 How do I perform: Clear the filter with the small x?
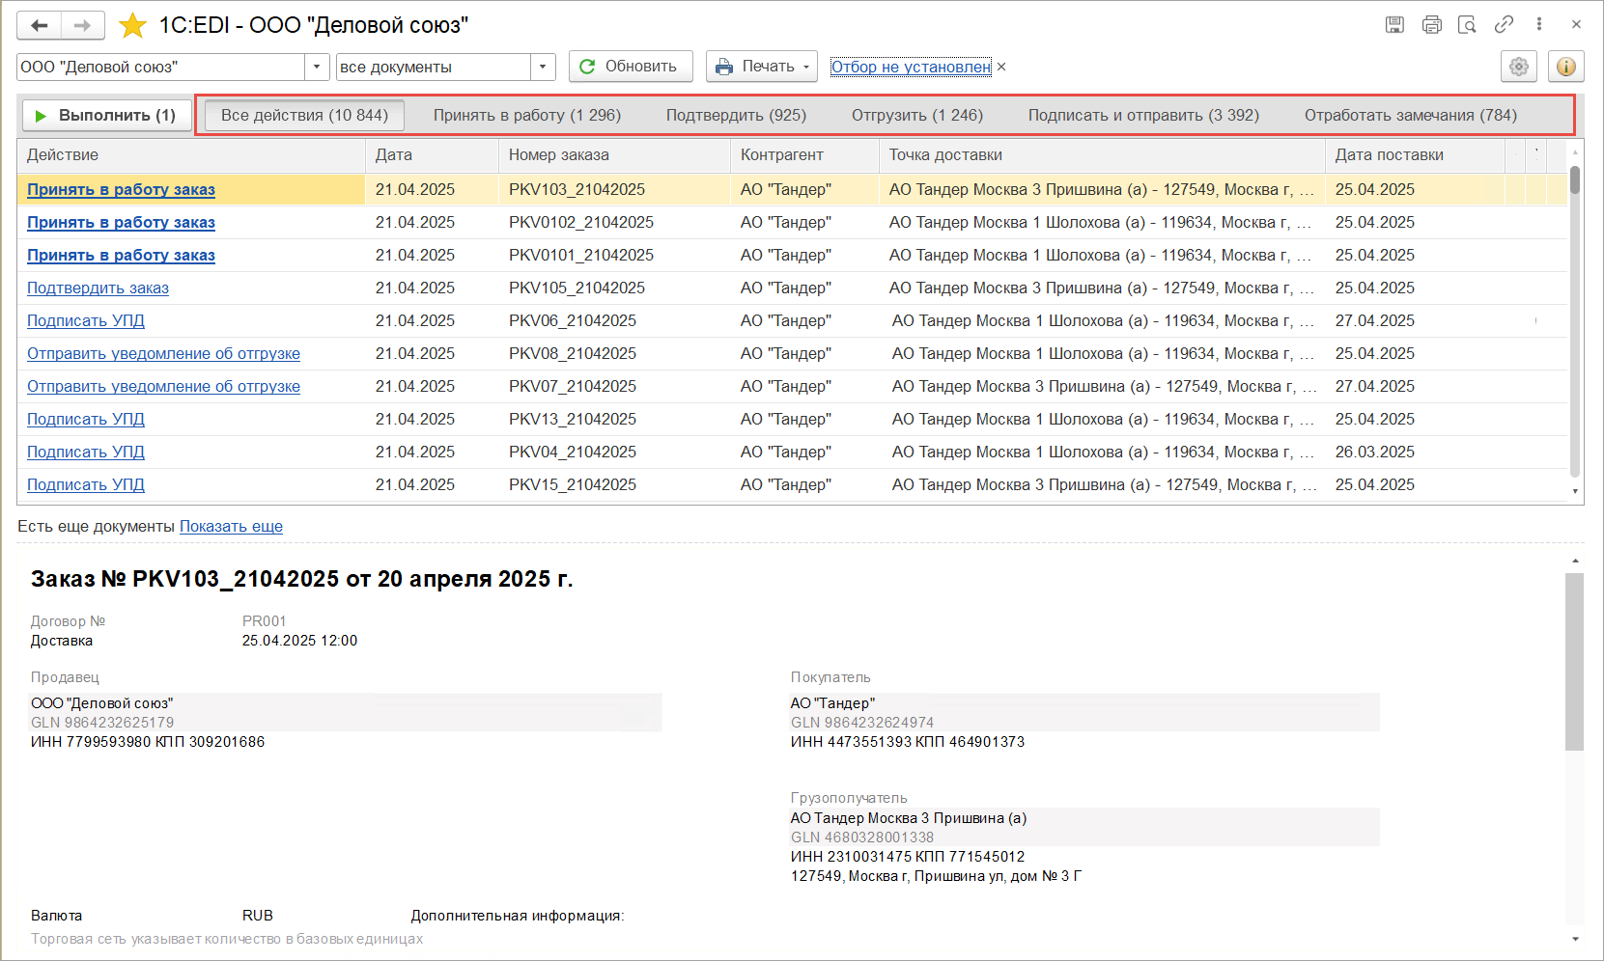1001,67
